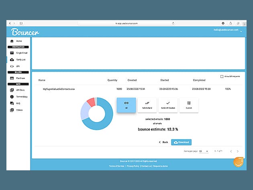Enable the Show API requests checkbox

222,76
